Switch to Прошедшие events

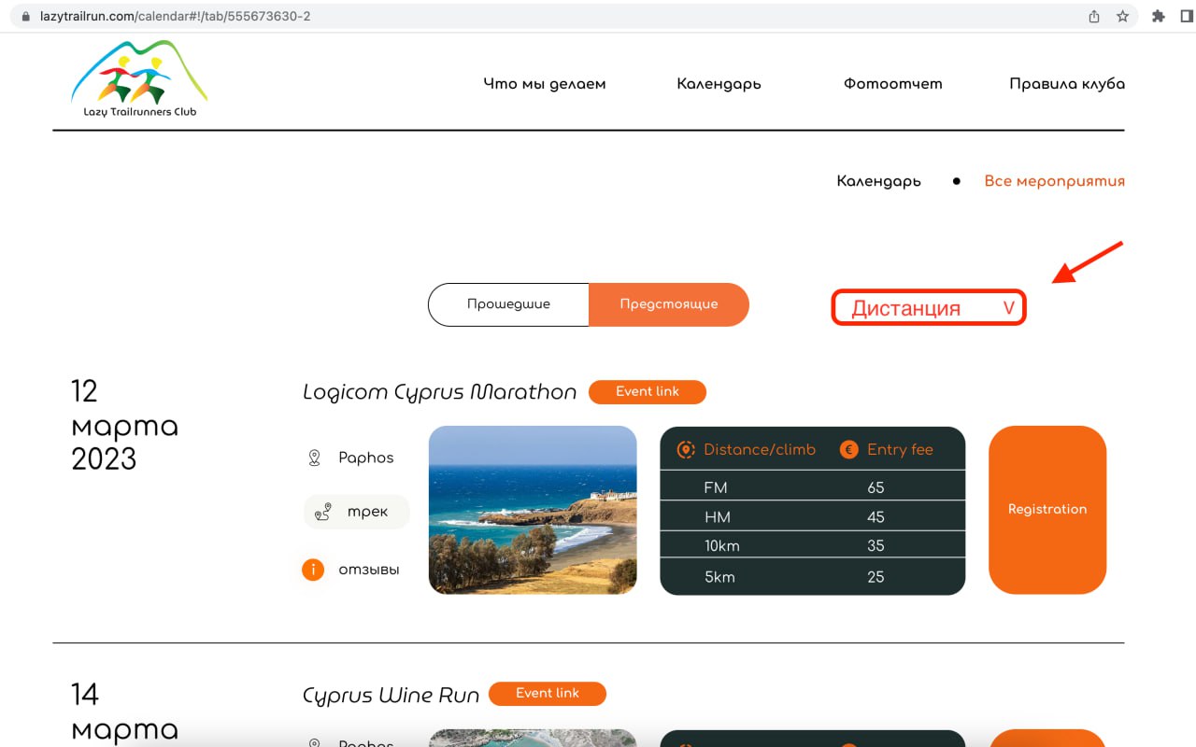[x=508, y=304]
